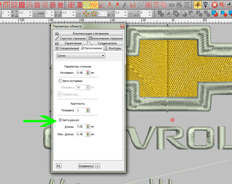
Task: Click the FX button
Action: click(x=59, y=166)
